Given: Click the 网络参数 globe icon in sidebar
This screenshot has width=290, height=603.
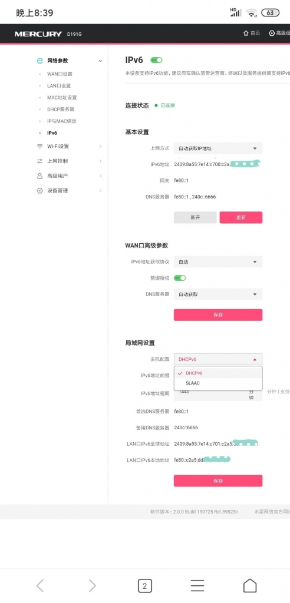Looking at the screenshot, I should tap(39, 61).
